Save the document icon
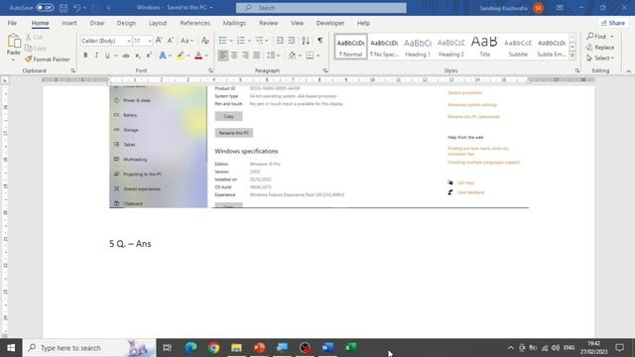The image size is (635, 357). tap(63, 8)
